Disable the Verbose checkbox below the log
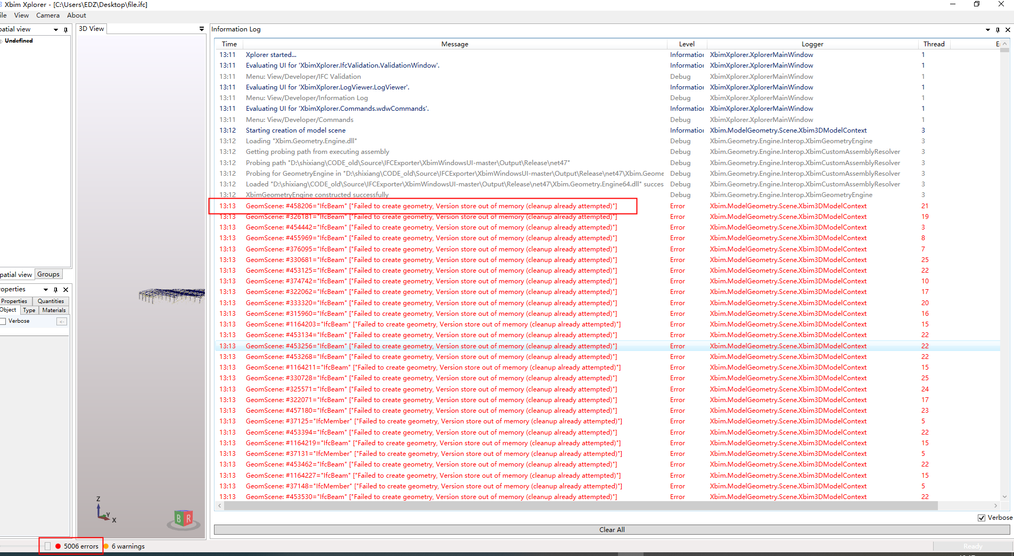The image size is (1014, 556). [981, 518]
